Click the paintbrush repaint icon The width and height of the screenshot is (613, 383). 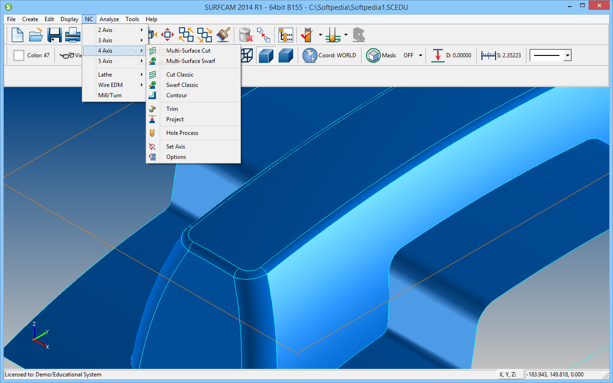223,35
